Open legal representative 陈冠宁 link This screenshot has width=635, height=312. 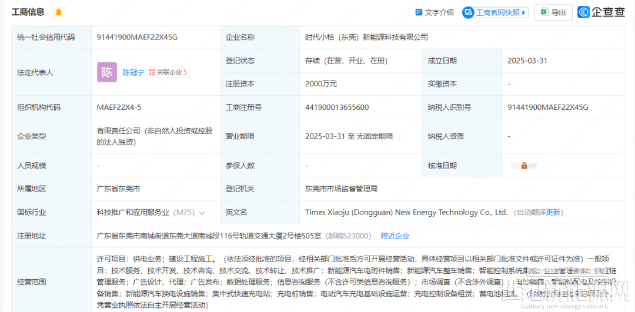pos(133,73)
